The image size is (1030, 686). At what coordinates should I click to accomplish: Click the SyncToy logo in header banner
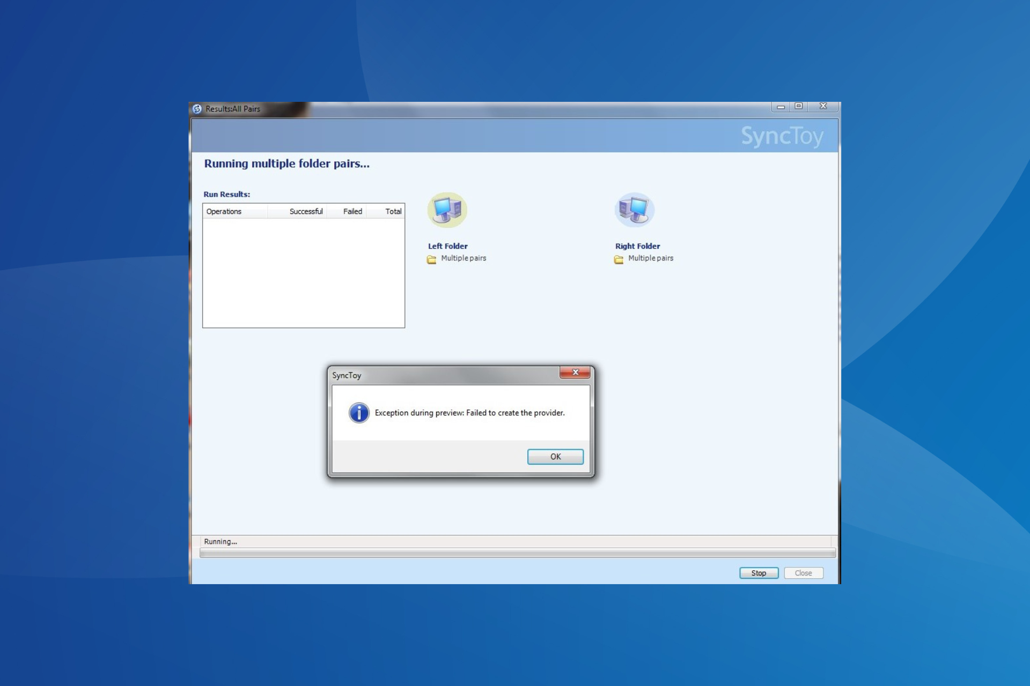(782, 136)
